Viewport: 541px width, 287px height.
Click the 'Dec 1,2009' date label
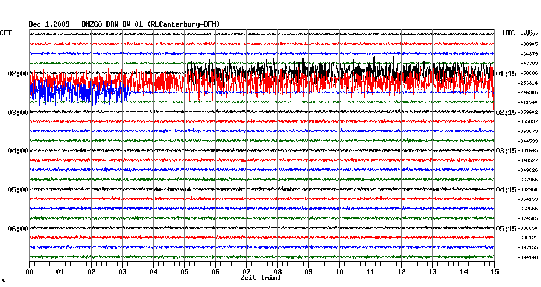[49, 24]
